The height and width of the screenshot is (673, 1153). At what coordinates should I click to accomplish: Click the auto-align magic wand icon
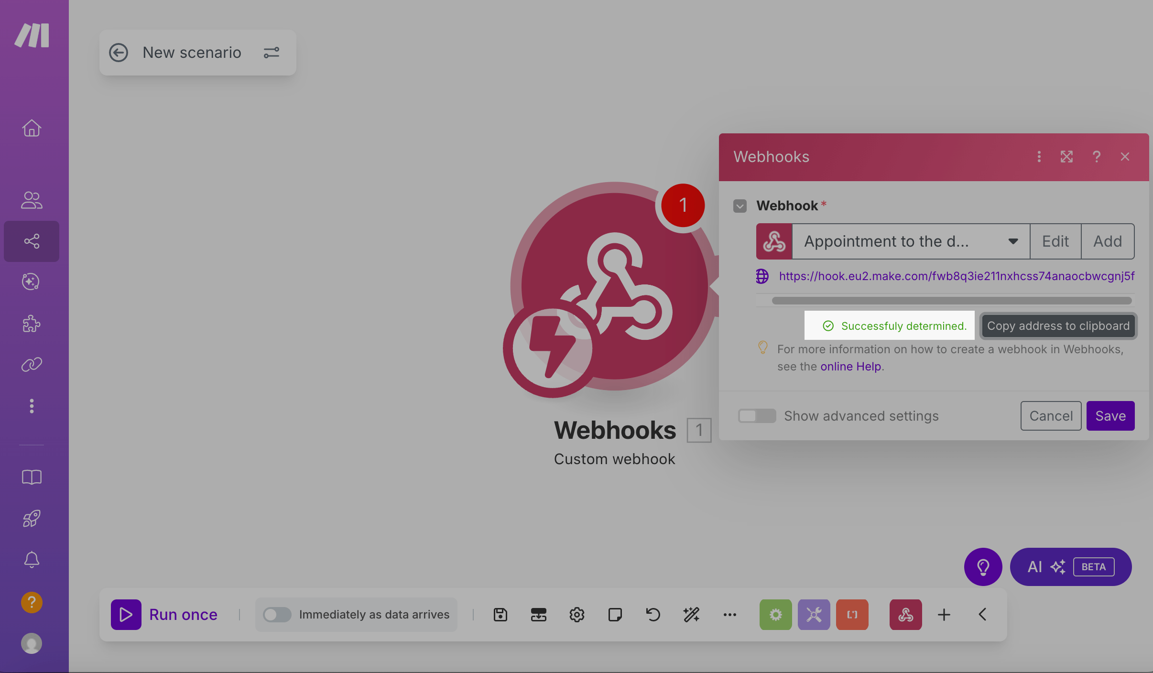click(691, 615)
